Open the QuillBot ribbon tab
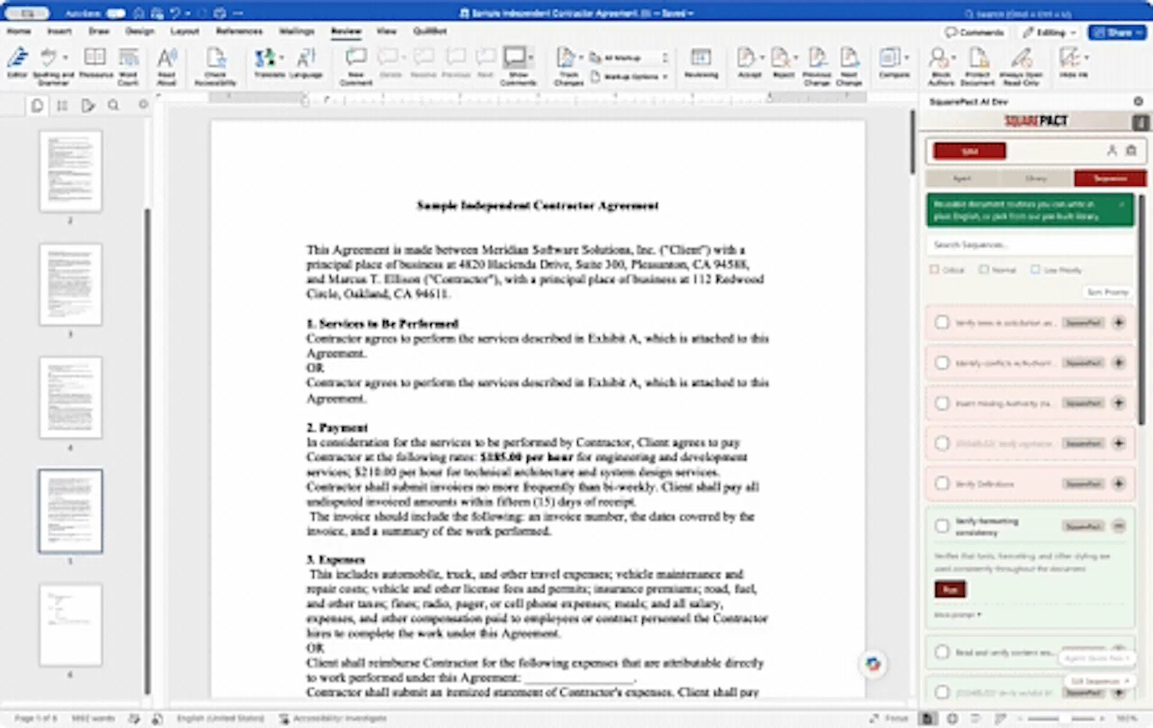Screen dimensions: 1153x728 click(x=430, y=31)
